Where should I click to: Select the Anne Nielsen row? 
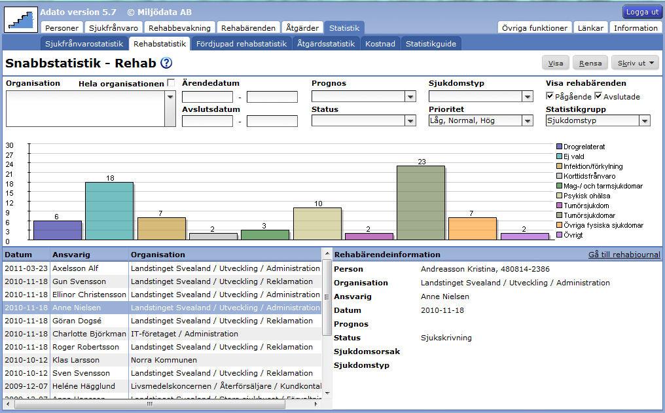(162, 308)
